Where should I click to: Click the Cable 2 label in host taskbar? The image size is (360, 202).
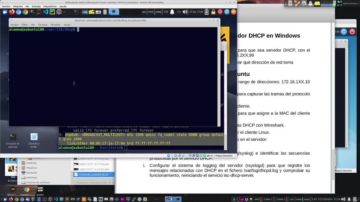pos(281,199)
